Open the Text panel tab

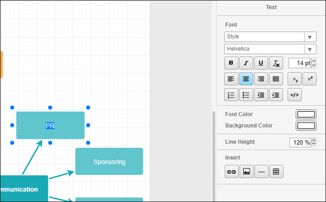(271, 7)
